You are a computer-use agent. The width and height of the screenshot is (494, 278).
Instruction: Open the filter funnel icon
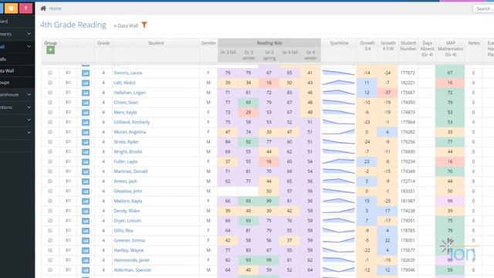click(x=144, y=25)
